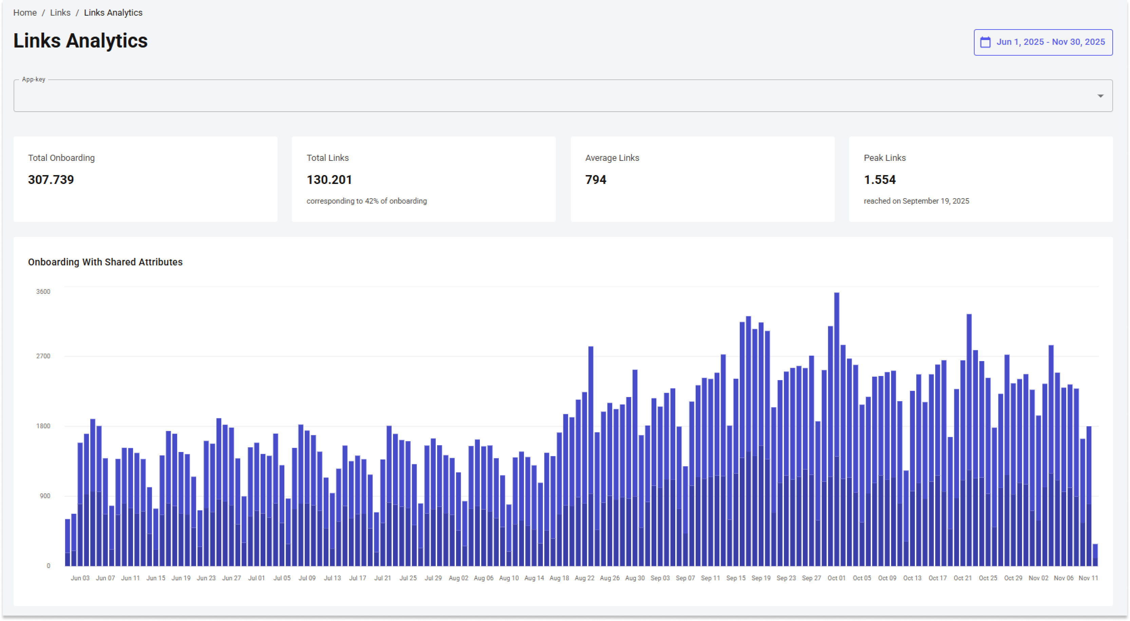Click the calendar icon in date range button
Image resolution: width=1130 pixels, height=621 pixels.
(985, 42)
